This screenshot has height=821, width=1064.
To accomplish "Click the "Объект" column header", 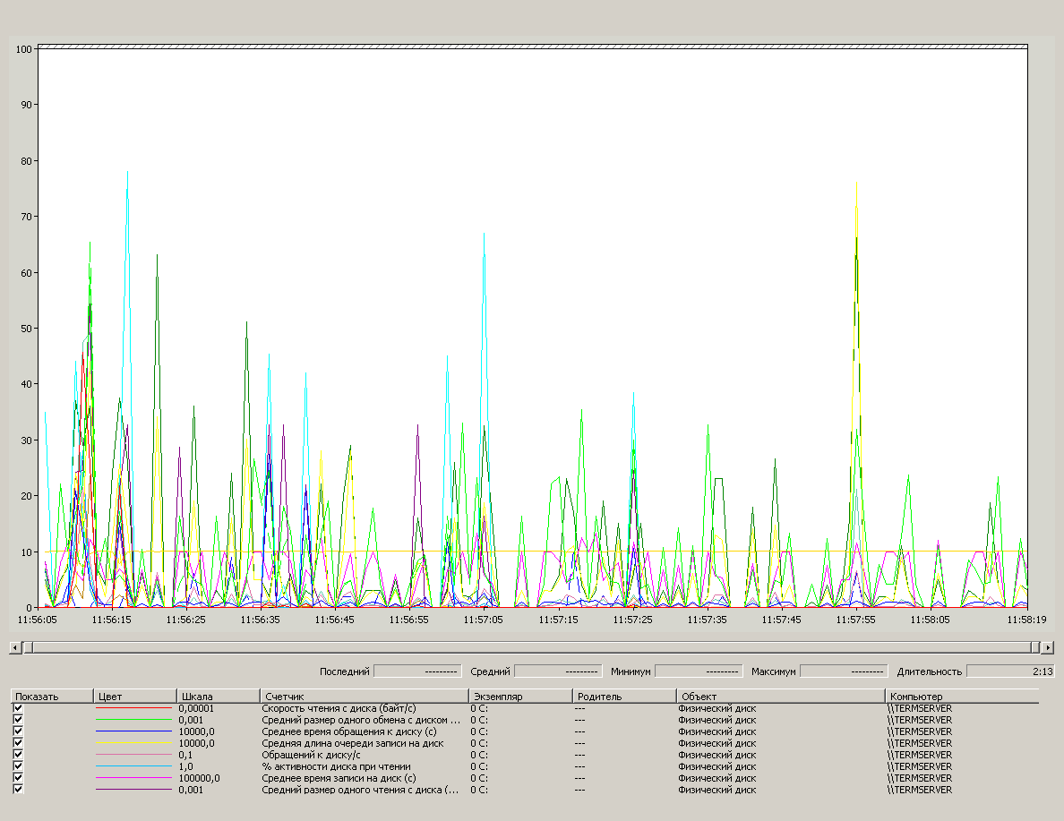I will click(x=781, y=697).
